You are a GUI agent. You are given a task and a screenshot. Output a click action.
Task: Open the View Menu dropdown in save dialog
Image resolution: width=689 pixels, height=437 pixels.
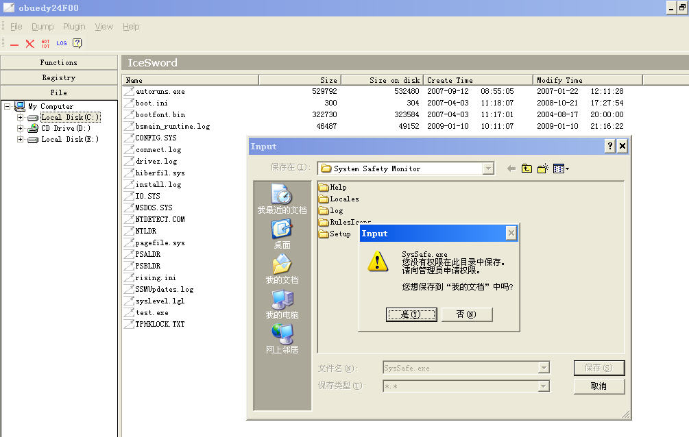(561, 168)
